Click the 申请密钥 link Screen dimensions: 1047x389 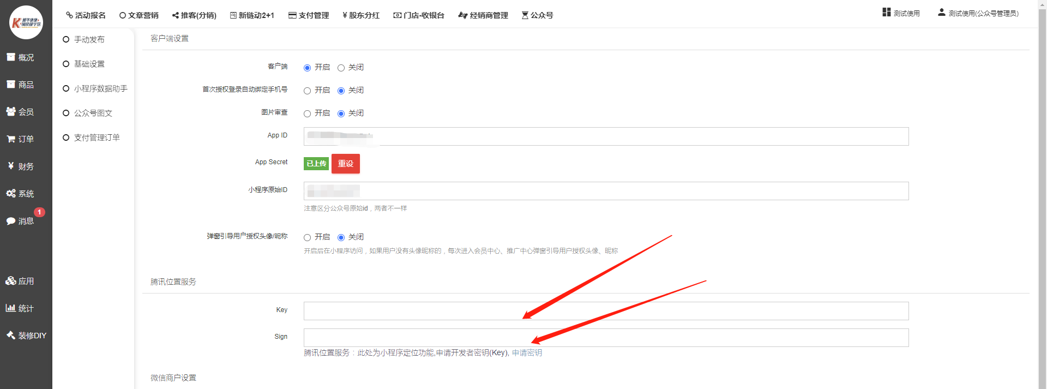[x=527, y=353]
